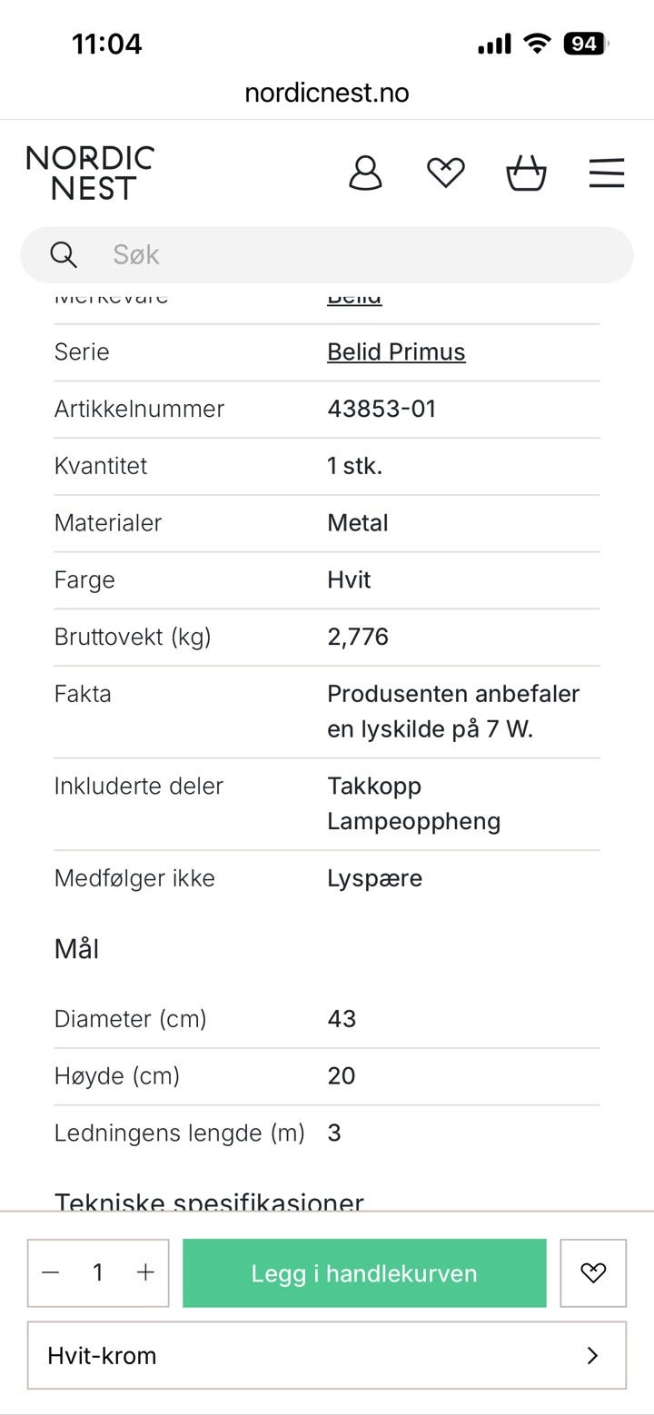This screenshot has width=654, height=1415.
Task: Tap the battery indicator in status bar
Action: pyautogui.click(x=585, y=44)
